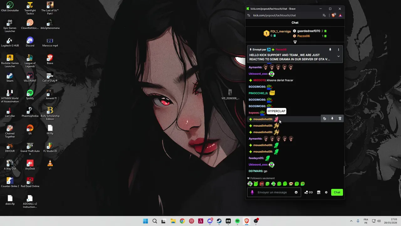Open OBS Studio from the taskbar
This screenshot has width=401, height=226.
click(x=256, y=221)
